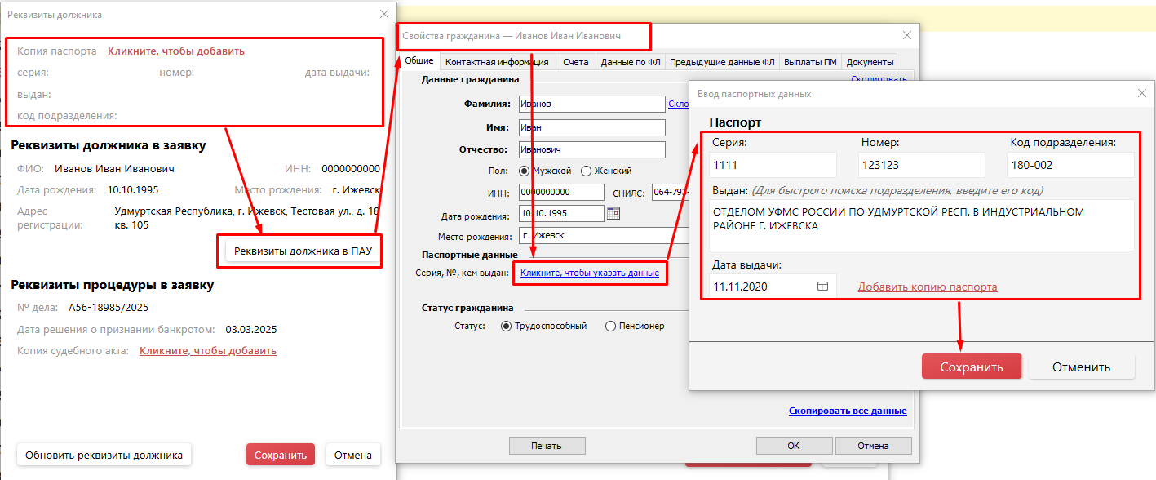Switch to the Документы tab
The image size is (1156, 480).
pos(870,62)
